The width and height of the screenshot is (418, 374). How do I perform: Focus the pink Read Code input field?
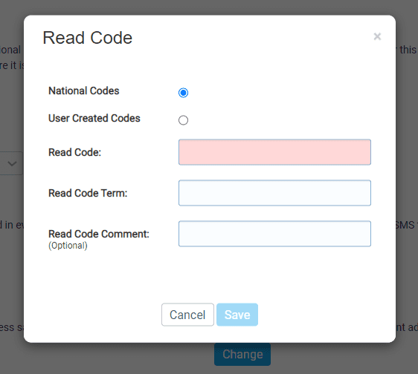point(274,152)
